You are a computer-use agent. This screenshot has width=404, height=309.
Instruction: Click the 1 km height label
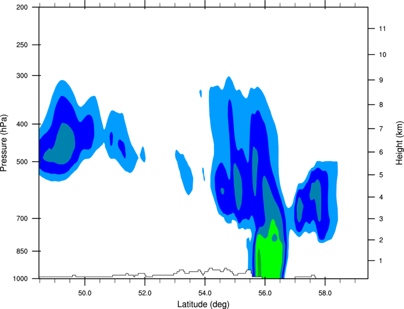381,261
